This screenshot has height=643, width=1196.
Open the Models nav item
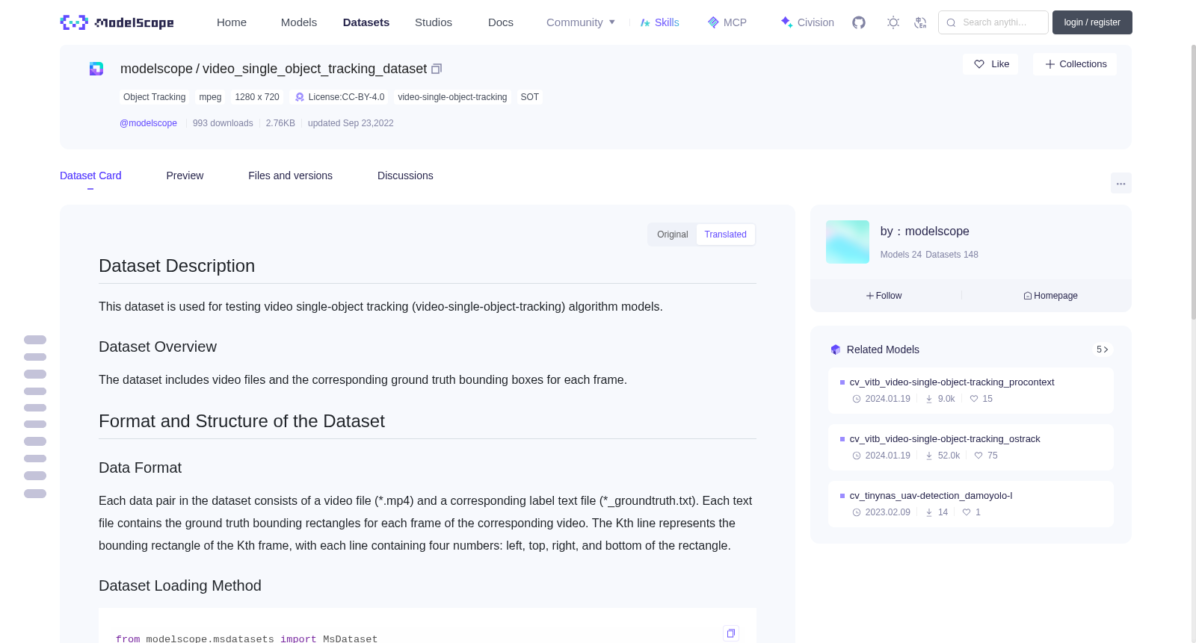(x=299, y=22)
